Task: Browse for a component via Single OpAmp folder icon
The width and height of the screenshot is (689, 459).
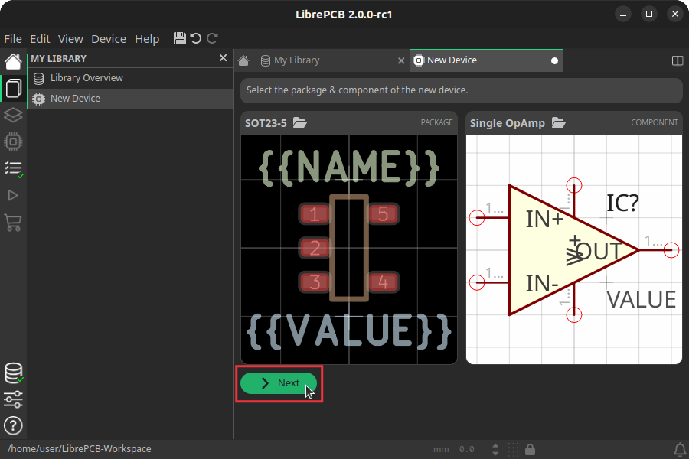Action: click(x=559, y=122)
